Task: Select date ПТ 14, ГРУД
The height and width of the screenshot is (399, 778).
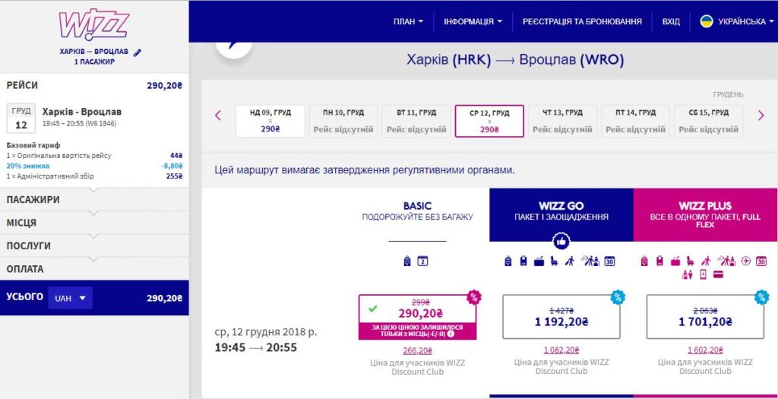Action: click(x=636, y=121)
